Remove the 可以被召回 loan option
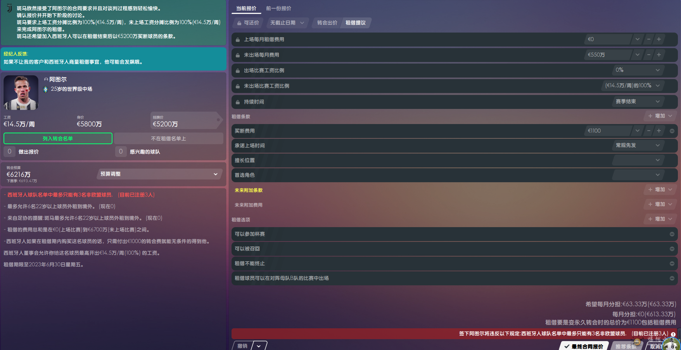 672,249
